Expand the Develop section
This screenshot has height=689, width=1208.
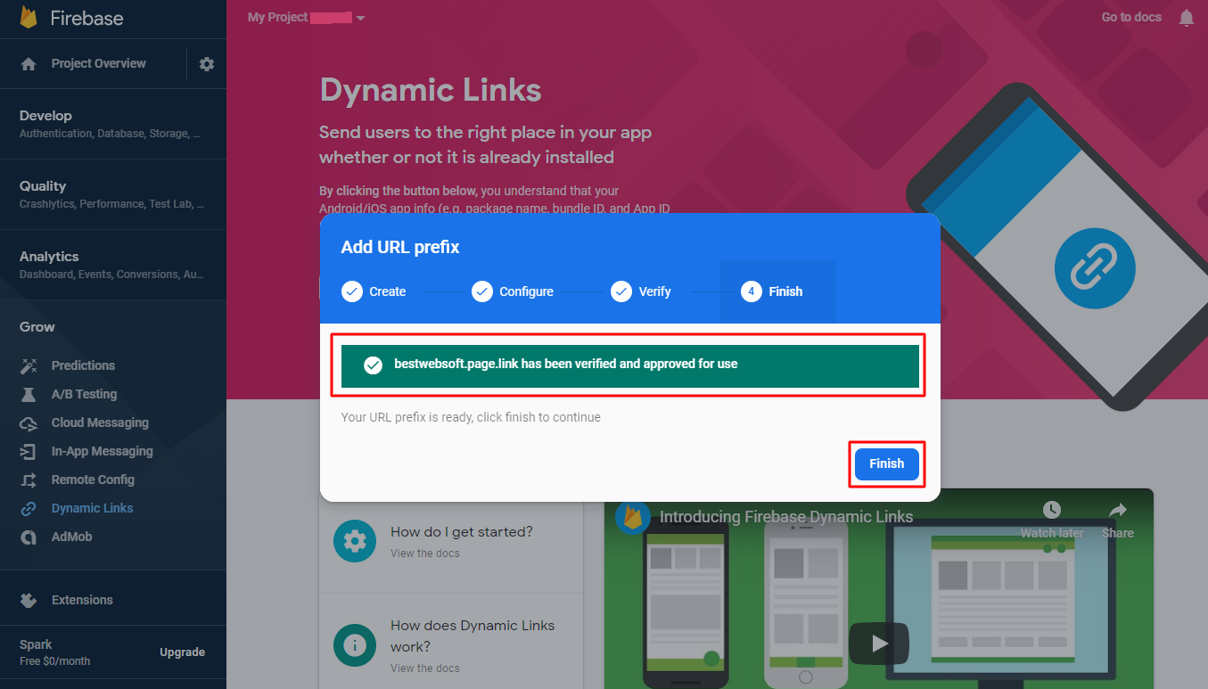coord(113,124)
